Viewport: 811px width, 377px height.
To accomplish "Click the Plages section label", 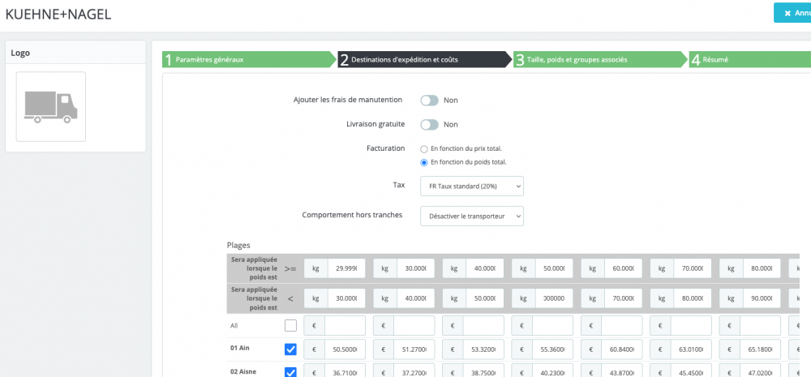I will (x=238, y=245).
